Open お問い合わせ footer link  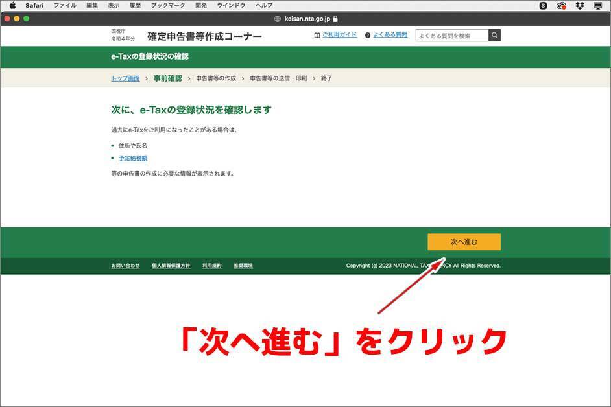tap(125, 266)
